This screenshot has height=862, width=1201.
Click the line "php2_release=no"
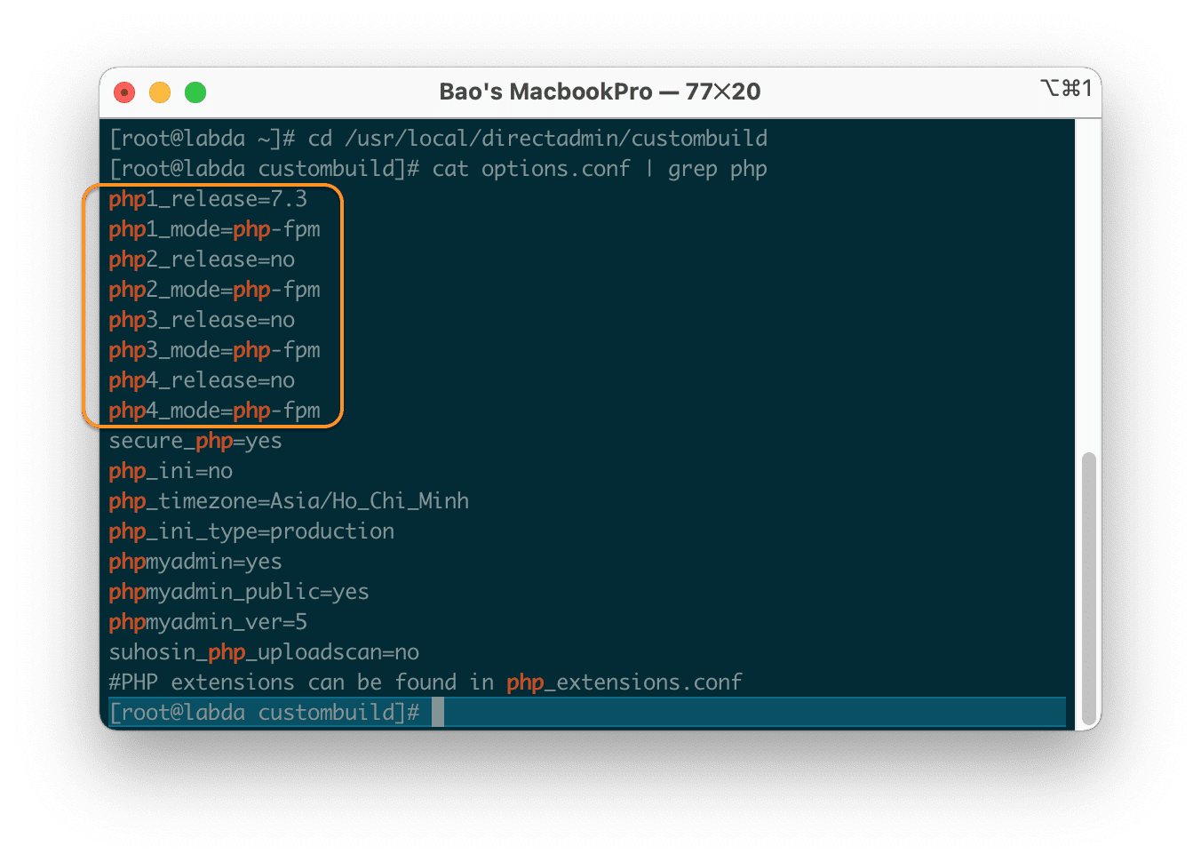coord(202,260)
